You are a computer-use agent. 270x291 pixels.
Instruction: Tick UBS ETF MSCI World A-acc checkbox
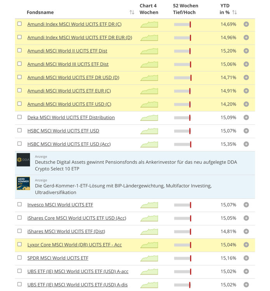(19, 271)
